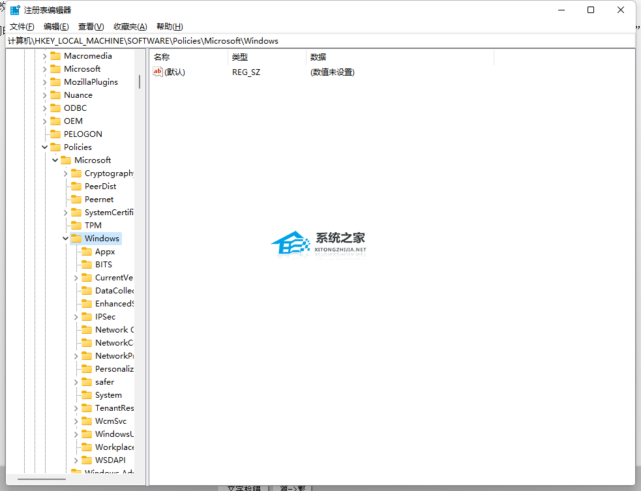This screenshot has width=641, height=491.
Task: Expand the OEM key
Action: pos(44,121)
